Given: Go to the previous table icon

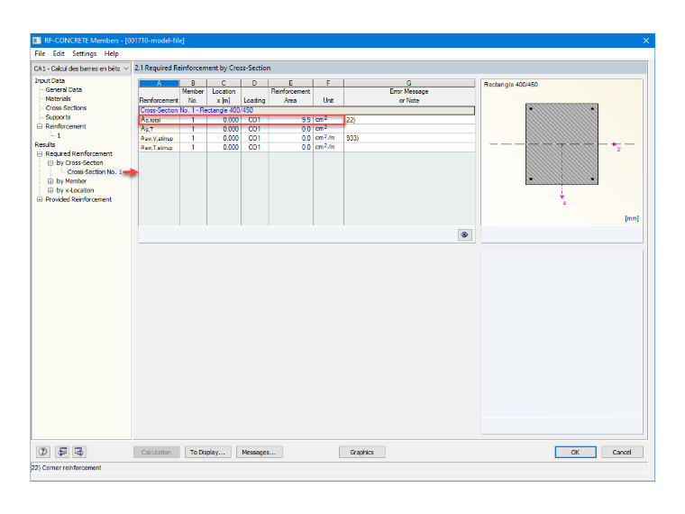Looking at the screenshot, I should pyautogui.click(x=62, y=452).
